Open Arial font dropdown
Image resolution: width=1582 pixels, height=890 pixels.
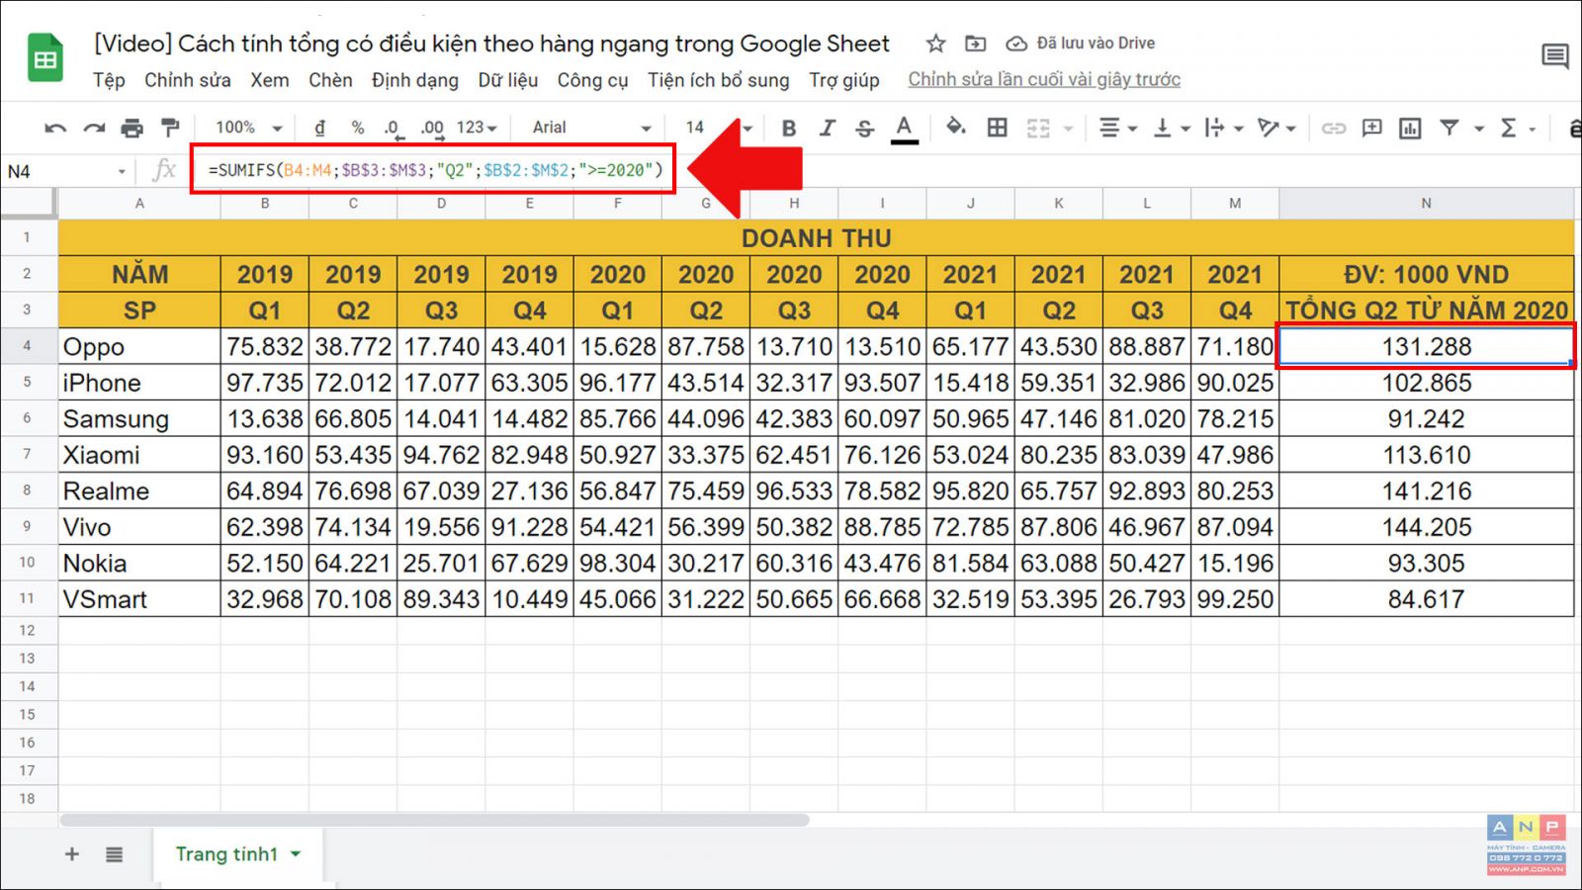[591, 128]
